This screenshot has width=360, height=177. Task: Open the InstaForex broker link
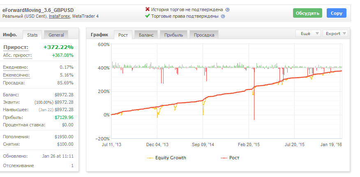point(59,16)
